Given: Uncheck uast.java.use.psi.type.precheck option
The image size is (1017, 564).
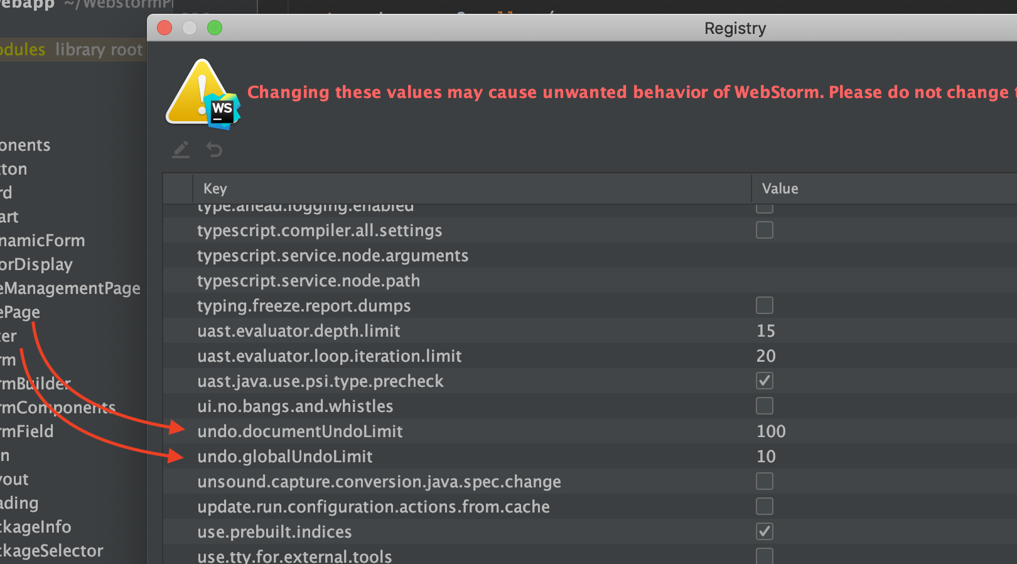Looking at the screenshot, I should (764, 381).
